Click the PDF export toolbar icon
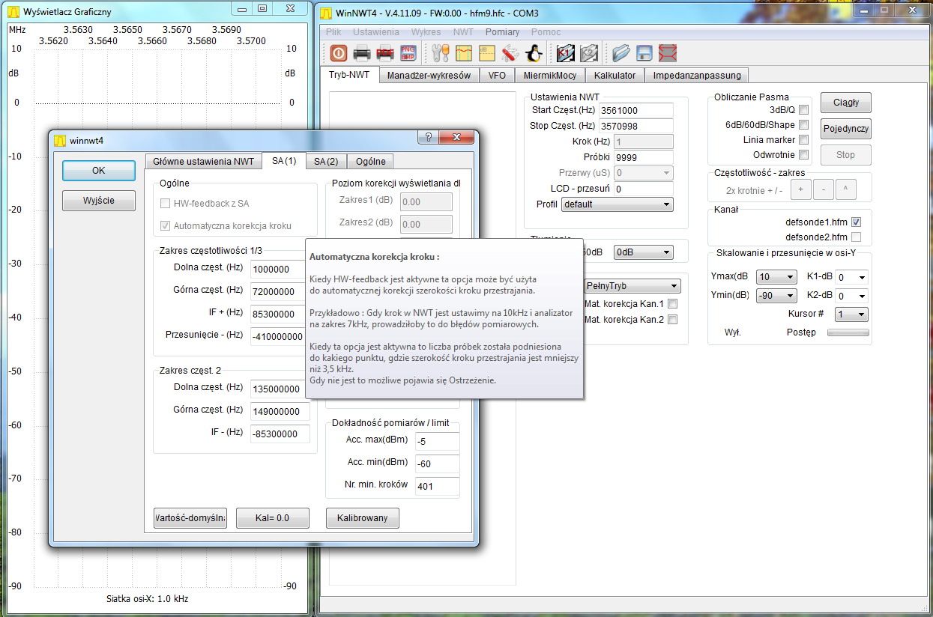This screenshot has width=933, height=617. [x=385, y=53]
